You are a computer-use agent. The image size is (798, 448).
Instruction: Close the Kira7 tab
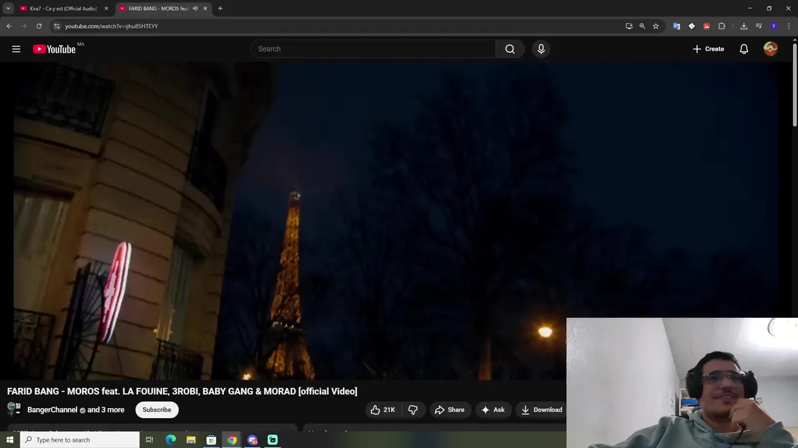click(x=106, y=9)
